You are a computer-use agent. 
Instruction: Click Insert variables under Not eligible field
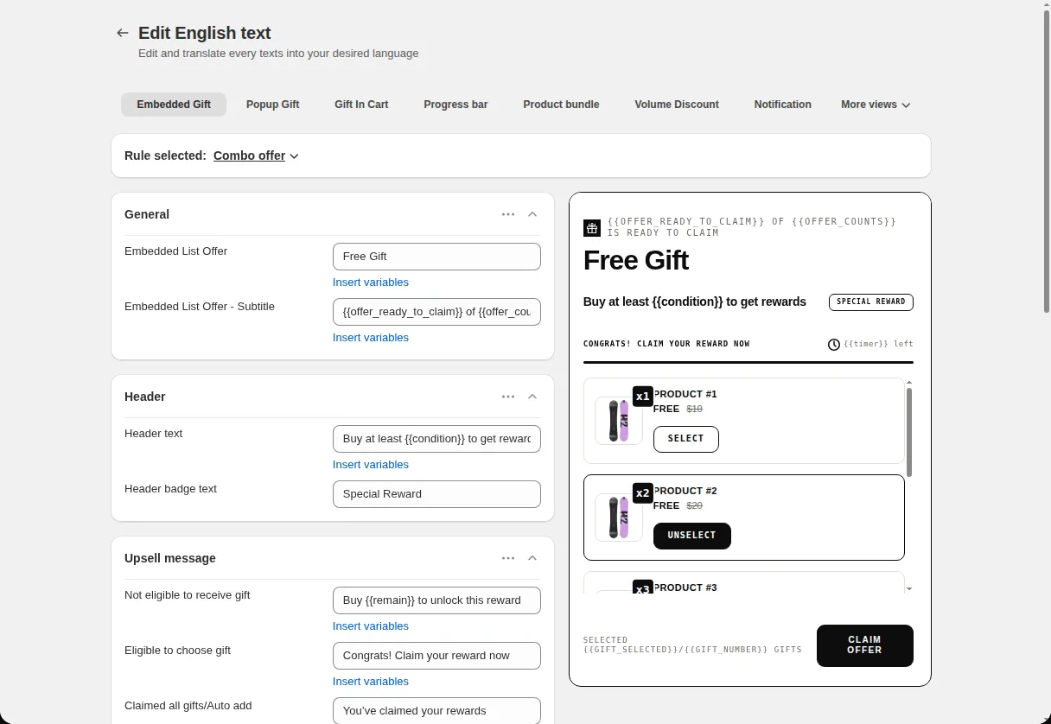(371, 626)
